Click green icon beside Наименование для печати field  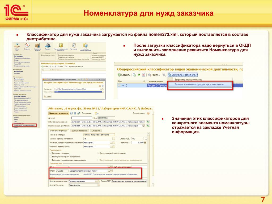(148, 126)
